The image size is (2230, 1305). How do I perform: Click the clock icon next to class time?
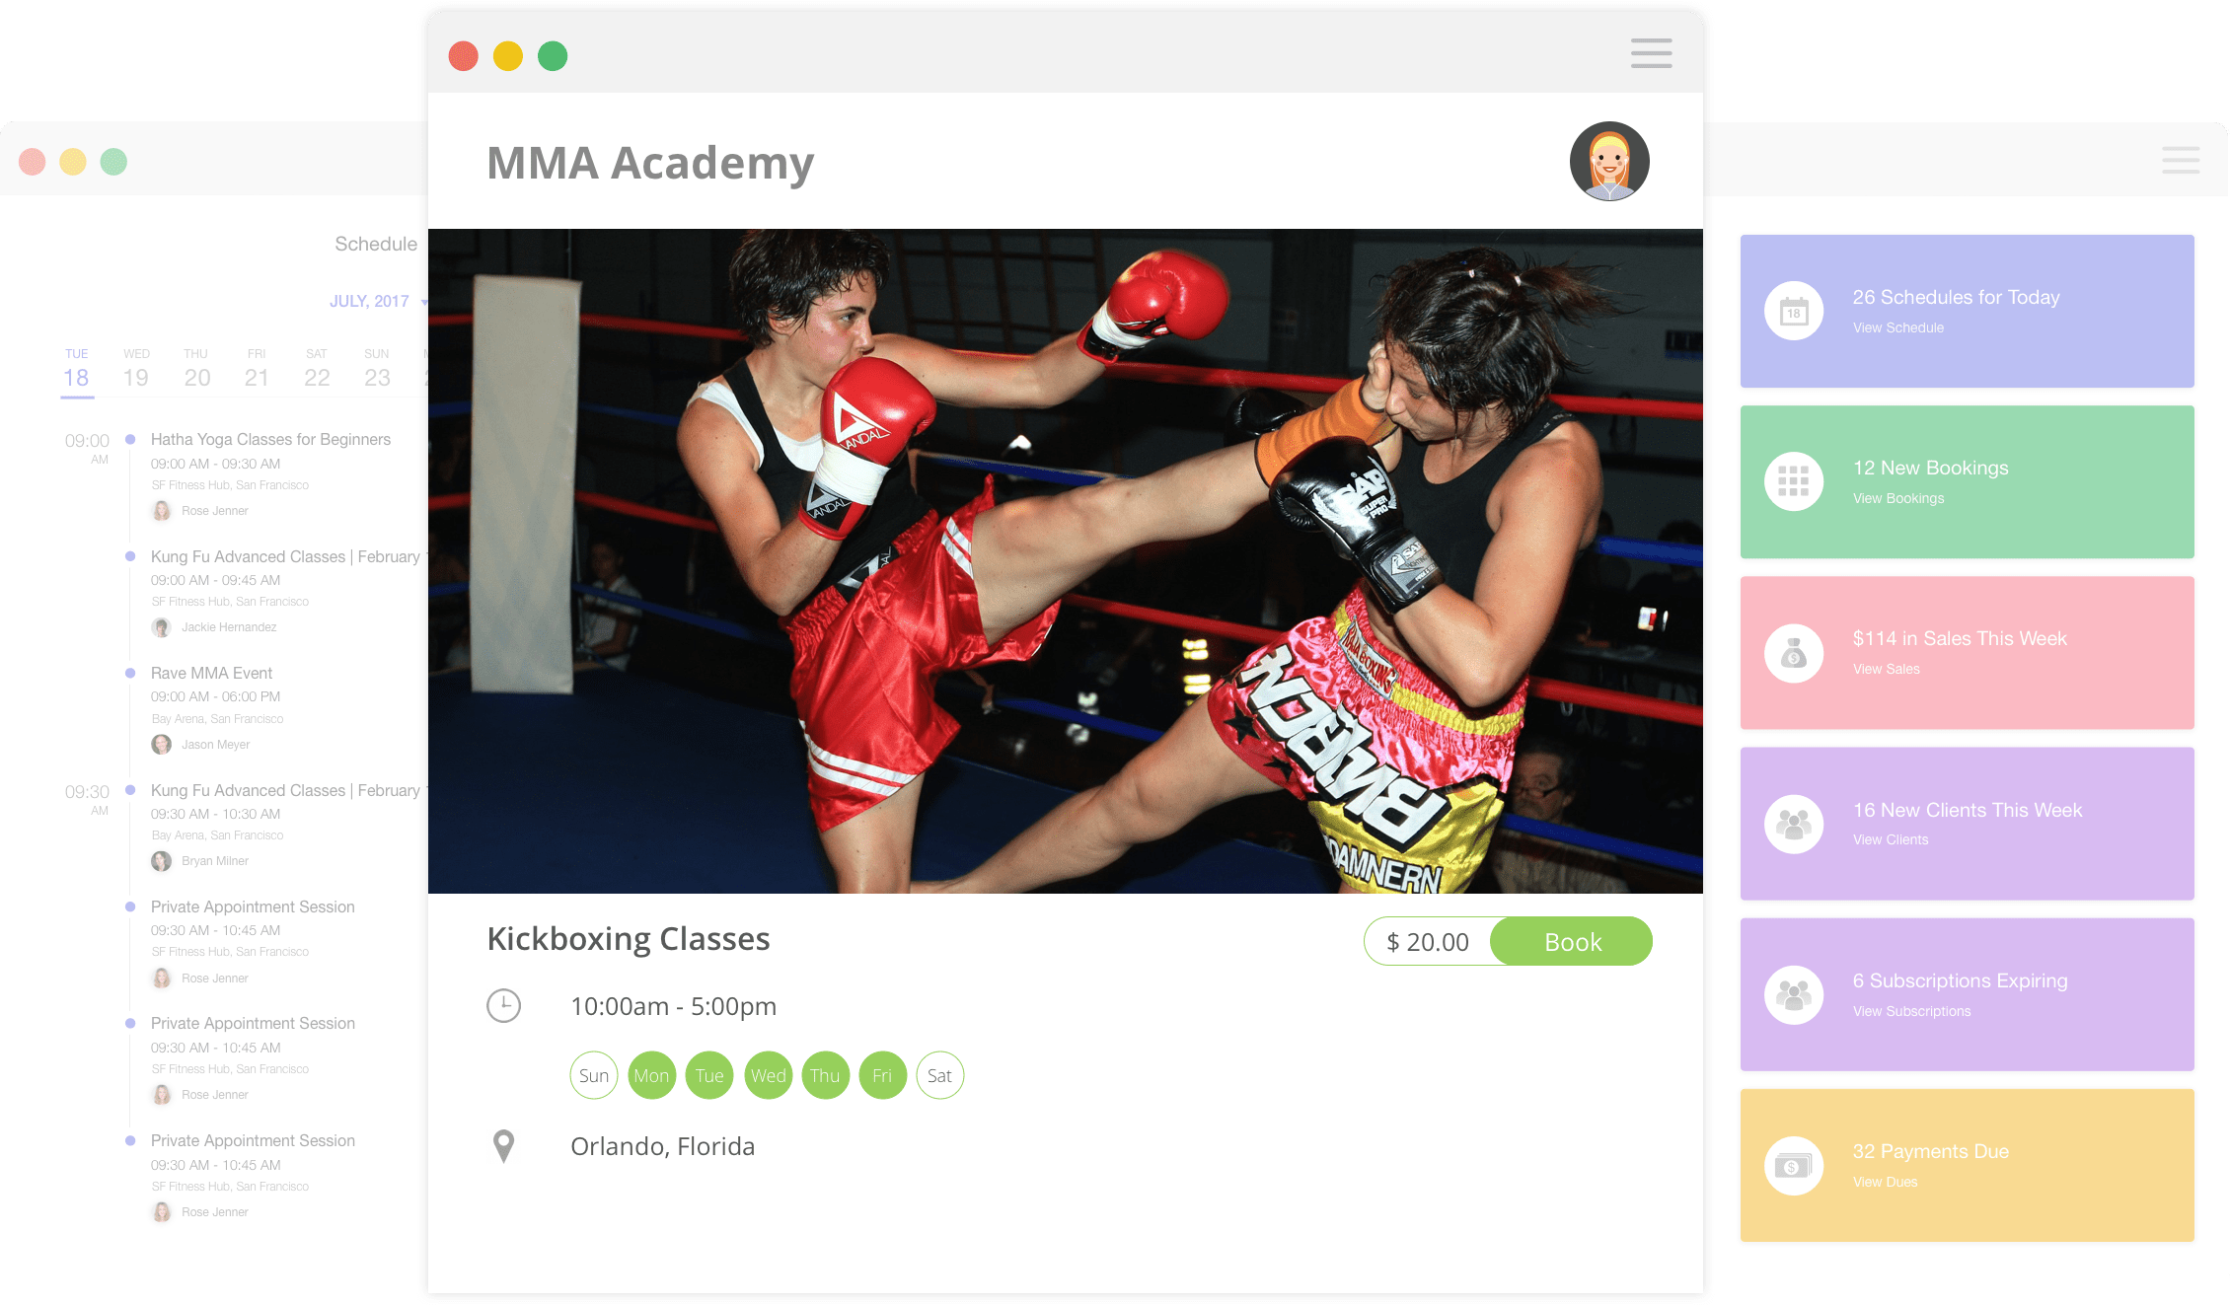[503, 1006]
